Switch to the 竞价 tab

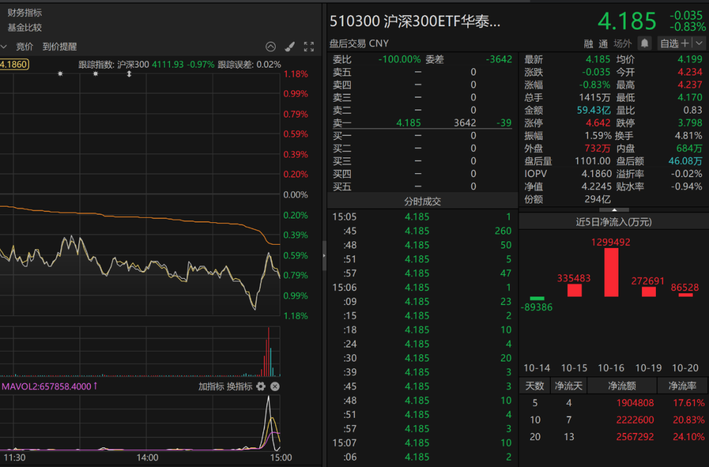(x=24, y=47)
